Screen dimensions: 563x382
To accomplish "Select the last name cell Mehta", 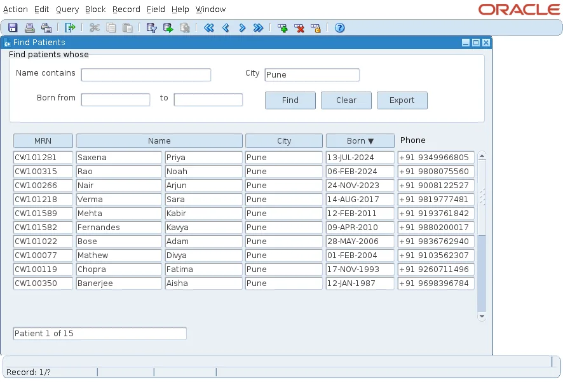I will (x=119, y=214).
